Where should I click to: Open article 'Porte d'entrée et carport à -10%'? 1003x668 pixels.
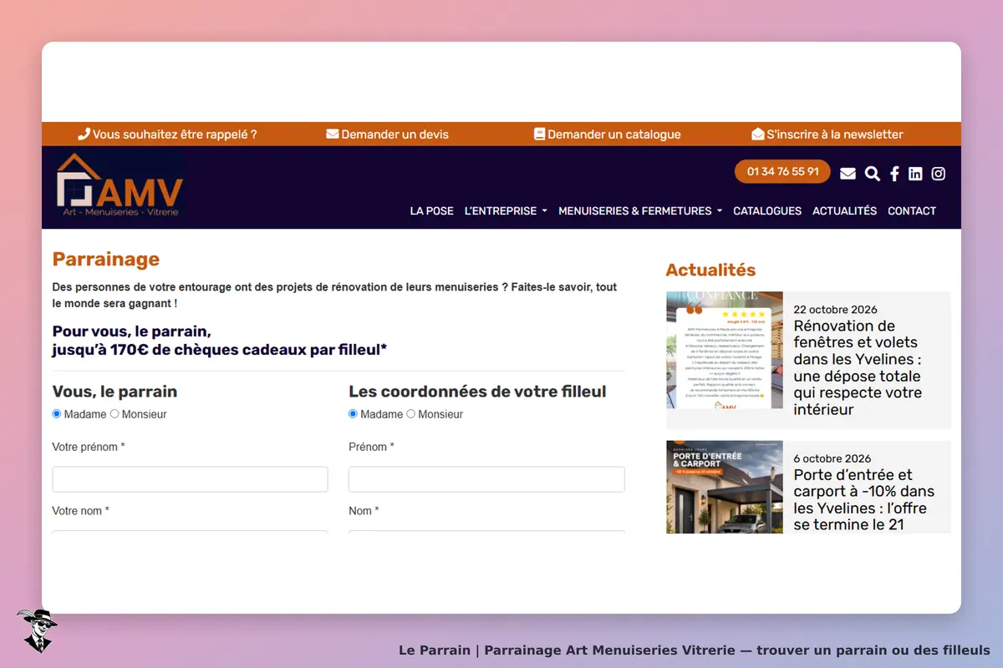[x=864, y=500]
